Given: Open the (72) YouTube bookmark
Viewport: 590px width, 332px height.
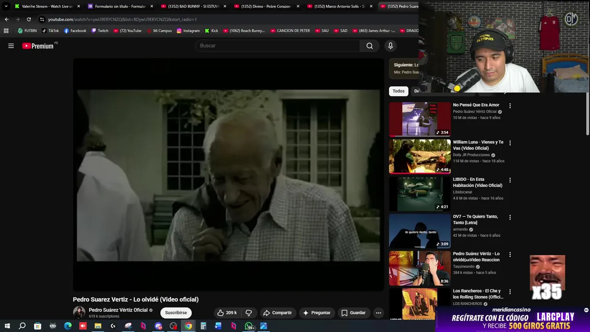Looking at the screenshot, I should coord(127,31).
